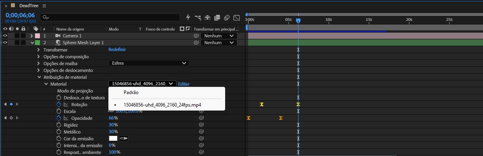Hide the Sphere Mesh Layer 1
This screenshot has height=156, width=483.
pos(5,43)
